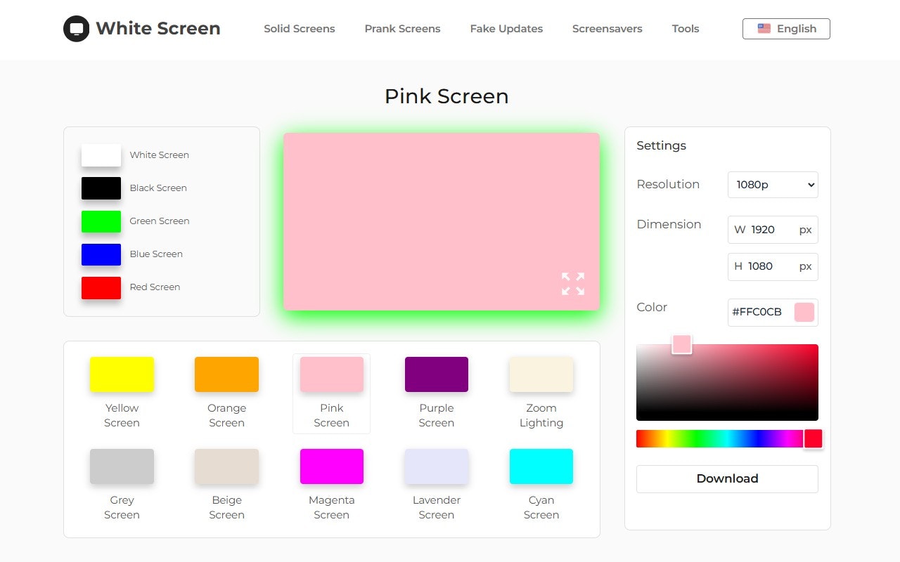900x562 pixels.
Task: Open the English language selector
Action: click(786, 29)
